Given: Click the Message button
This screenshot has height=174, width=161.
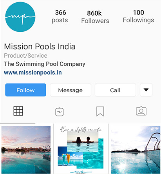Looking at the screenshot, I should tap(71, 90).
